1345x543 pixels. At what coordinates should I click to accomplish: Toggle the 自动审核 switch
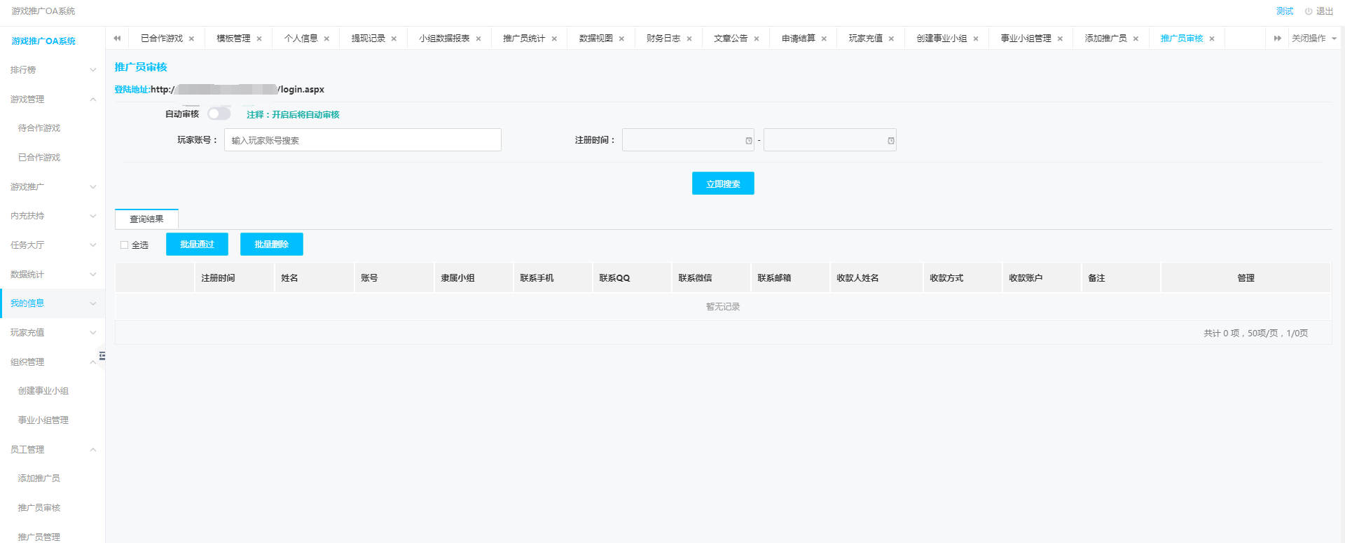point(219,114)
